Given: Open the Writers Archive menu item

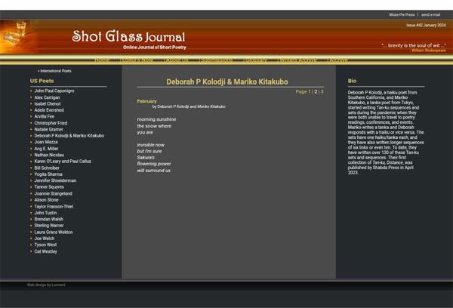Looking at the screenshot, I should point(297,60).
